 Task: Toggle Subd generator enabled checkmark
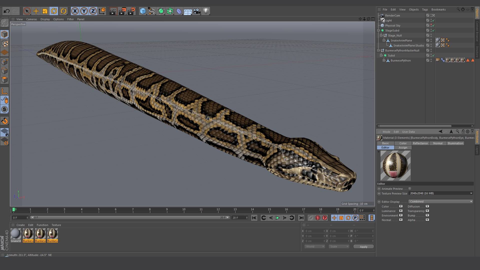click(x=433, y=55)
